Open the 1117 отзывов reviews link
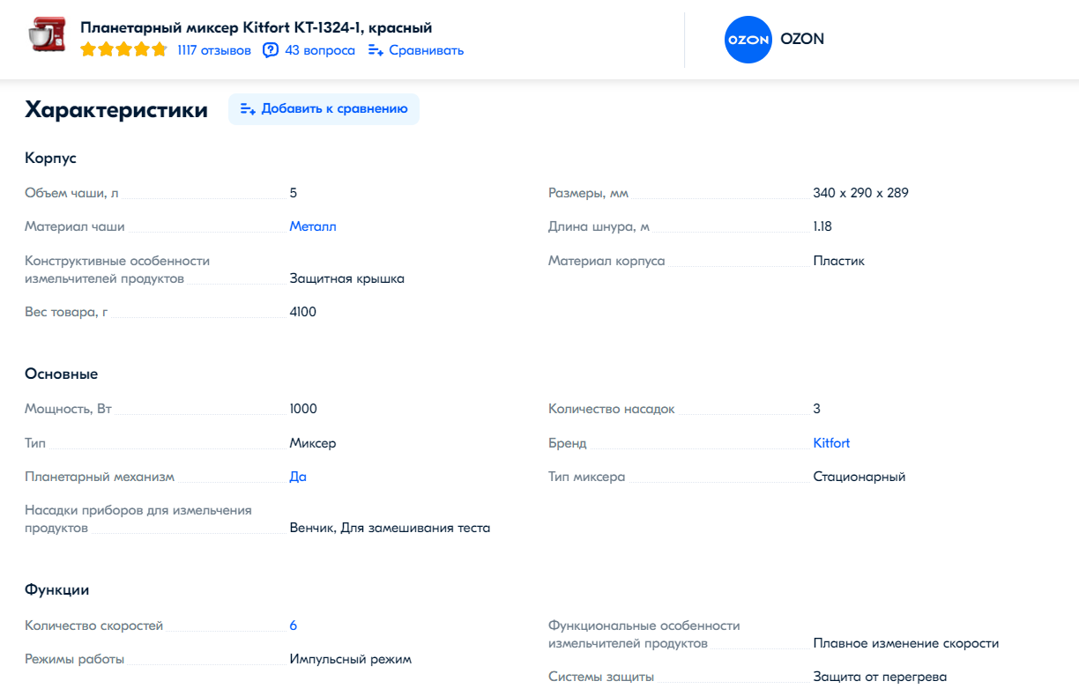This screenshot has height=696, width=1079. [214, 50]
